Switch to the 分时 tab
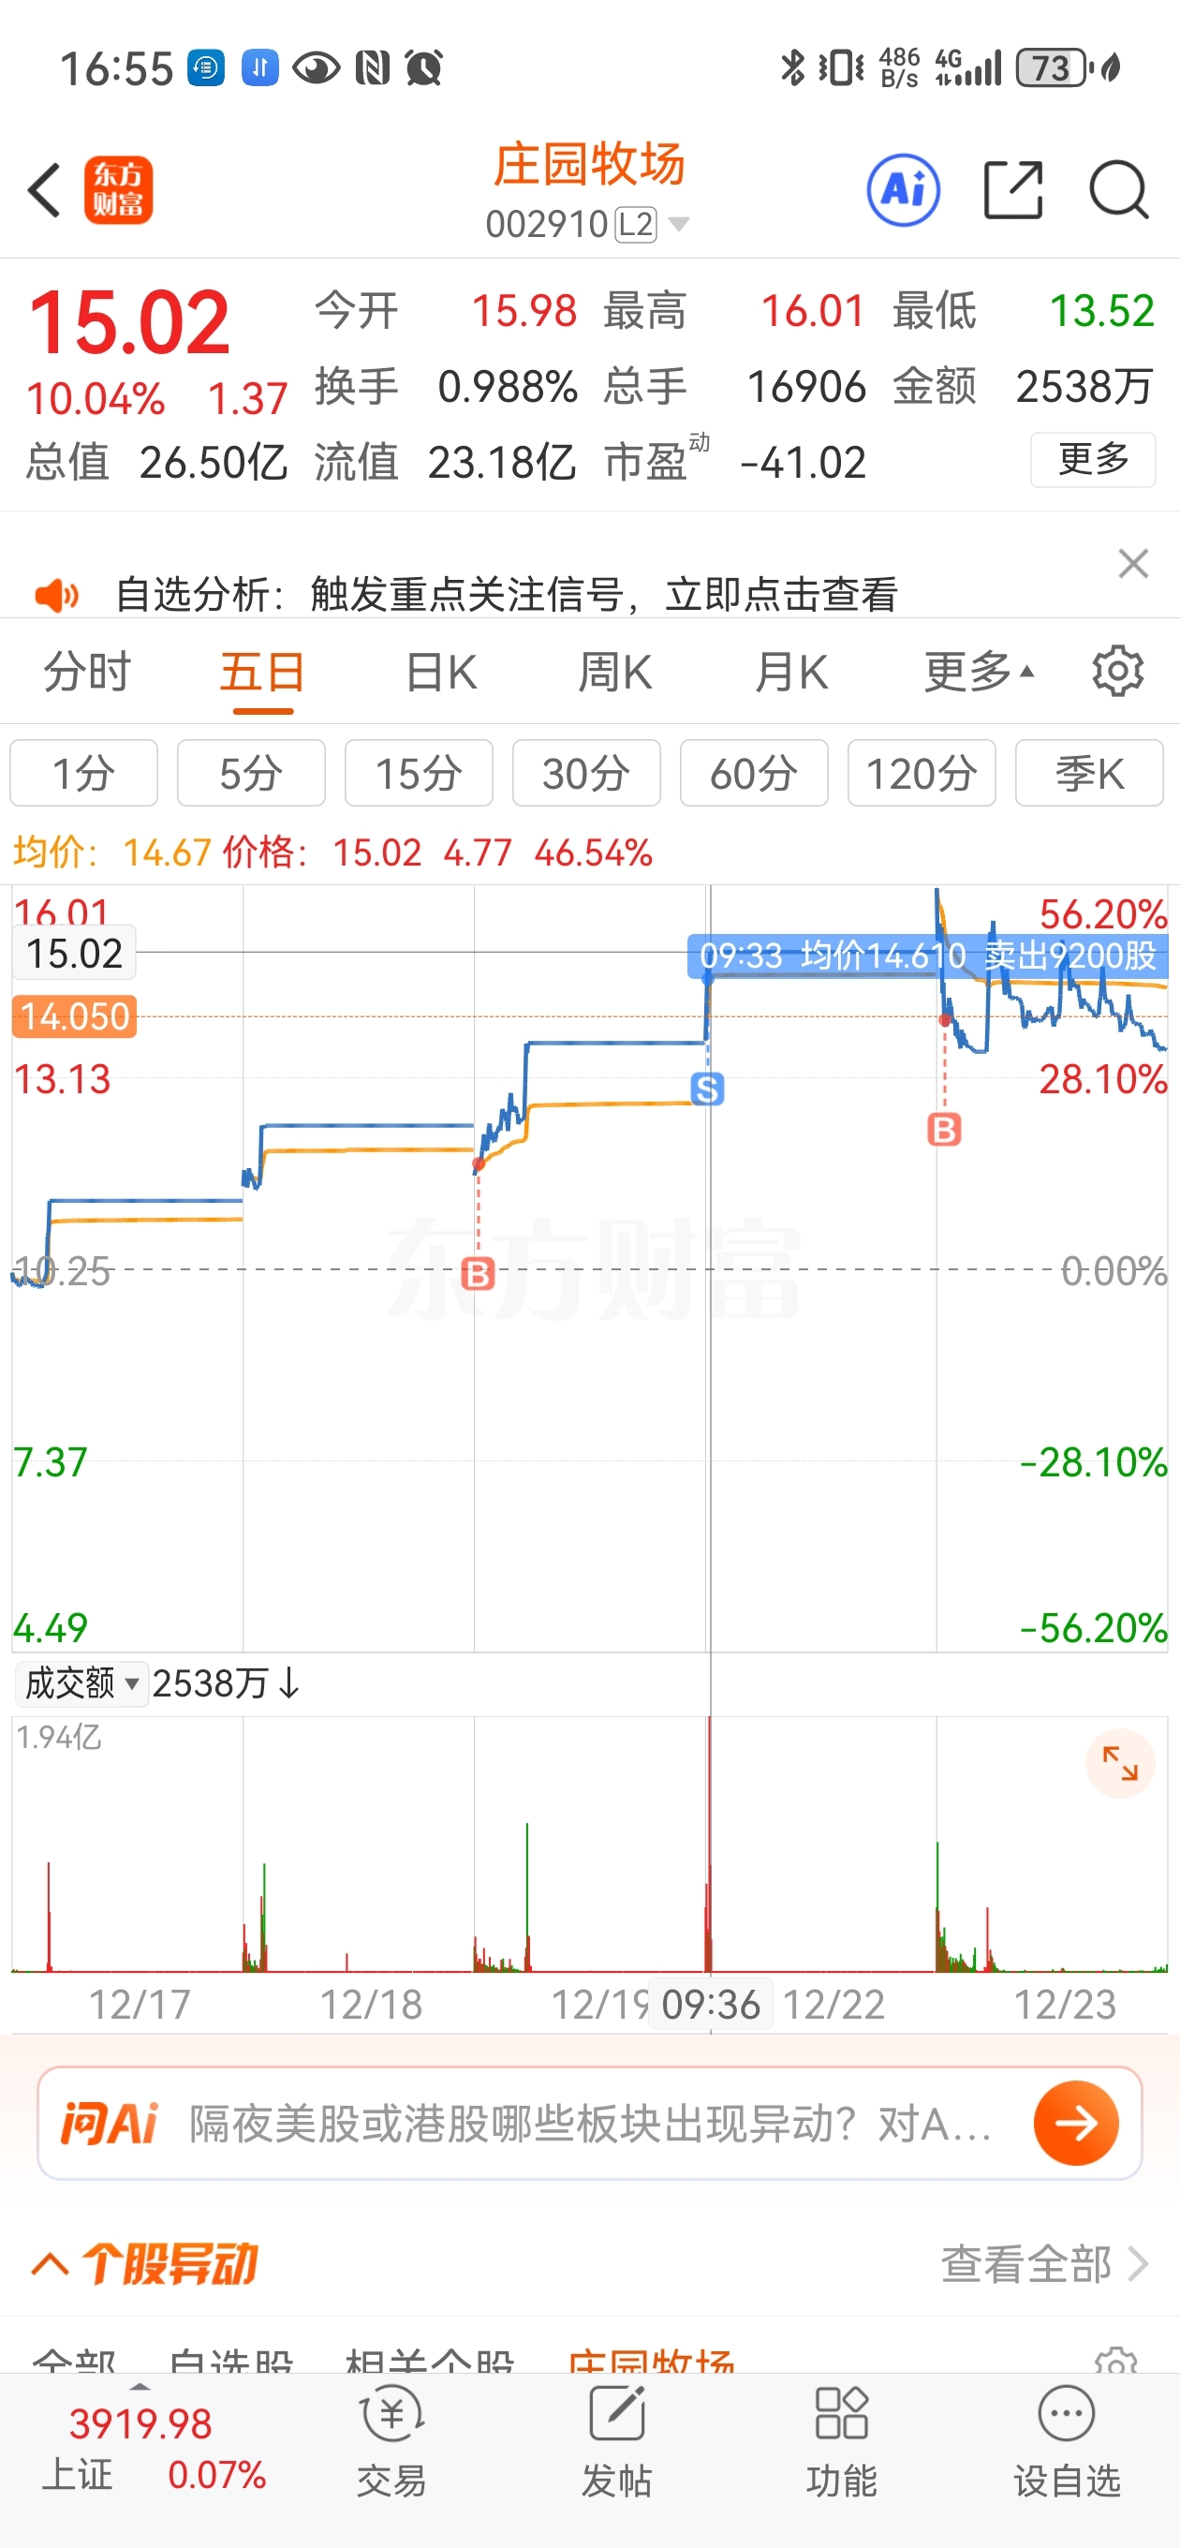 tap(86, 673)
